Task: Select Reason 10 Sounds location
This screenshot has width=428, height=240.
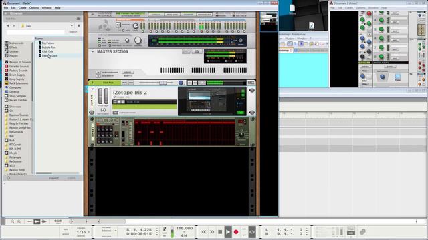Action: (x=19, y=62)
